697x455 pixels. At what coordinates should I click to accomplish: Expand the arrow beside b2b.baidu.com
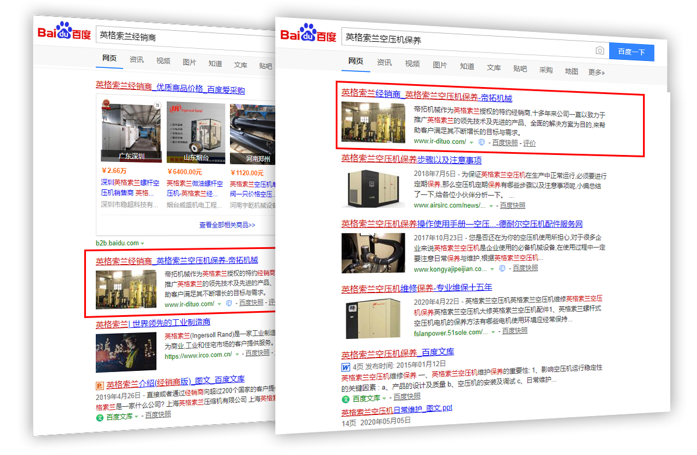coord(142,243)
